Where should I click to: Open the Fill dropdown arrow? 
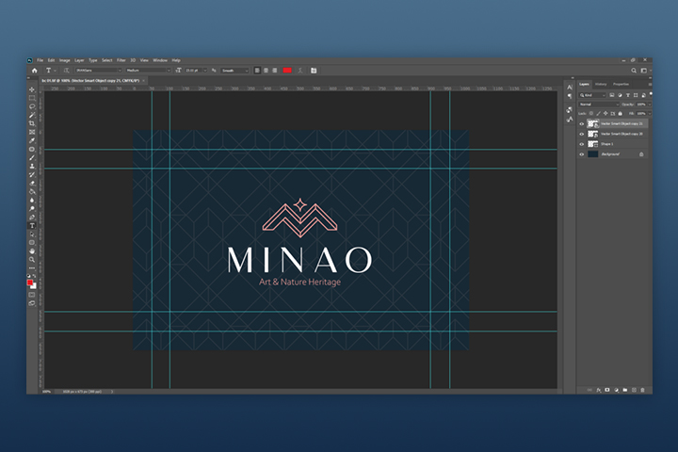coord(650,113)
